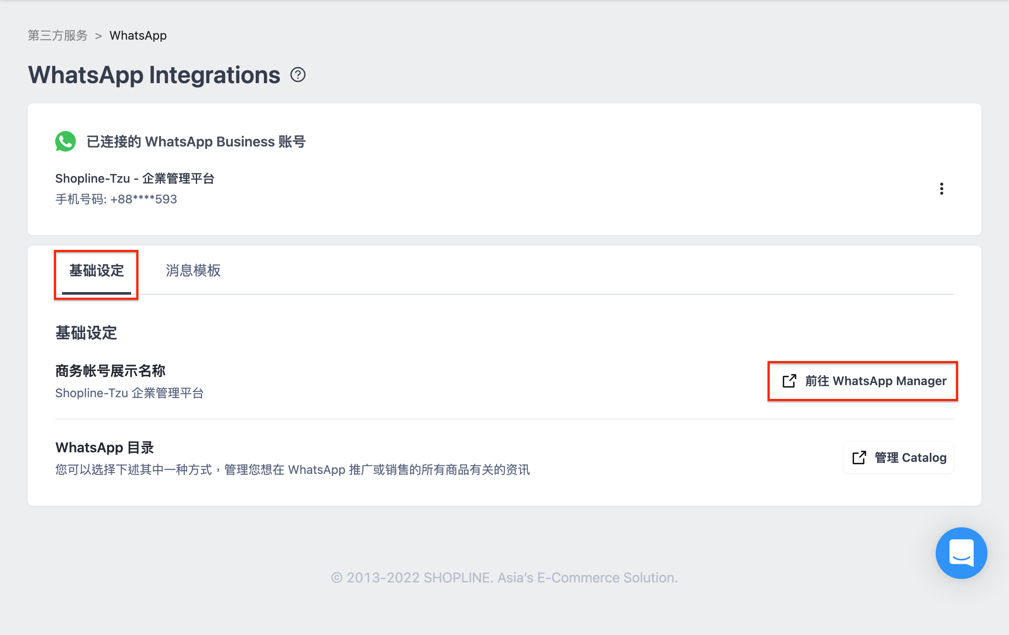Screen dimensions: 1009x635
Task: Click the external link icon before 前往 WhatsApp Manager
Action: pos(790,381)
